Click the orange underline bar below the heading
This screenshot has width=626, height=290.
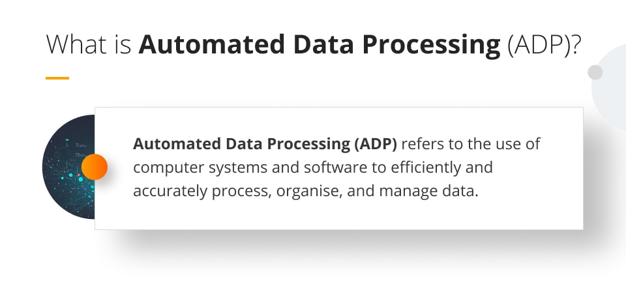click(x=57, y=78)
